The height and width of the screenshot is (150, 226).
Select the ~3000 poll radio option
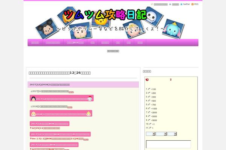coord(149,116)
